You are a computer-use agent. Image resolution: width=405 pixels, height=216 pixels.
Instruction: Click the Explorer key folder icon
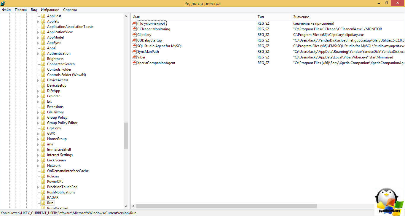pyautogui.click(x=43, y=96)
